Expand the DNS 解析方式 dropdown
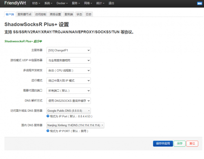 69,101
